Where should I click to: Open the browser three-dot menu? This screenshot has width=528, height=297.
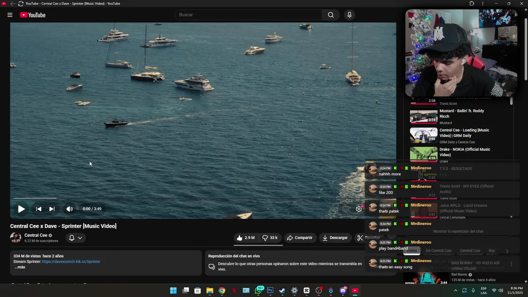coord(483,4)
